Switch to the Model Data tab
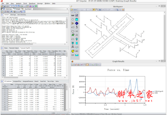The height and width of the screenshot is (115, 167). tap(8, 9)
